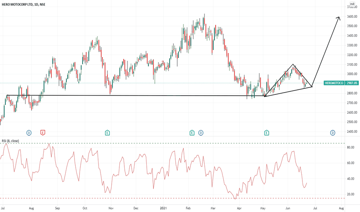Open green earnings marker in early February
This screenshot has height=212, width=360.
[x=192, y=133]
